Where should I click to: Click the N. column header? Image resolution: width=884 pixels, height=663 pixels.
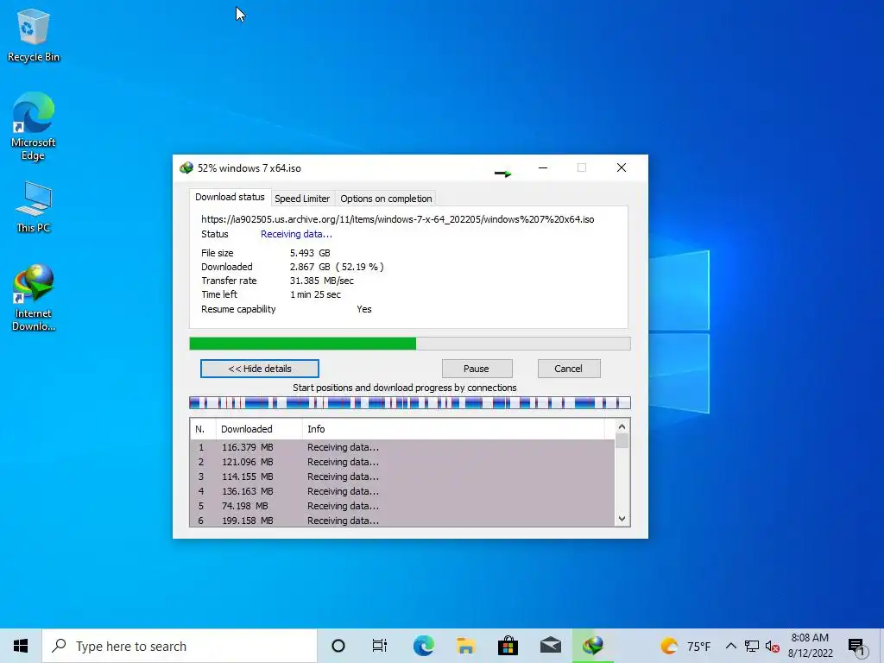202,429
